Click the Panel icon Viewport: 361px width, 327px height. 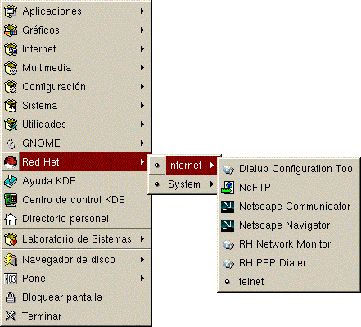click(x=11, y=279)
